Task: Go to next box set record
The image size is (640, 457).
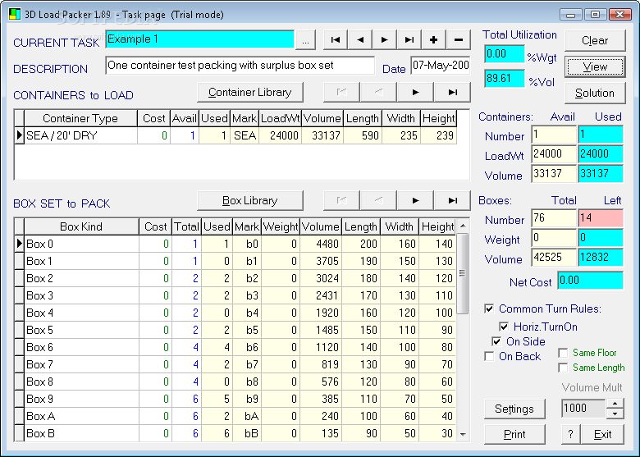Action: click(x=415, y=200)
